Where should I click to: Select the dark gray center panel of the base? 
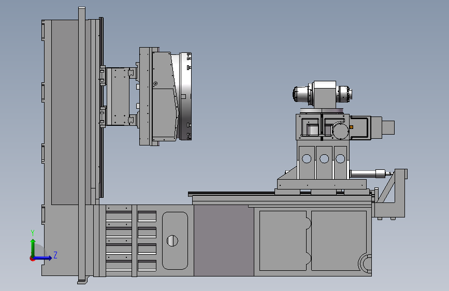pyautogui.click(x=224, y=240)
